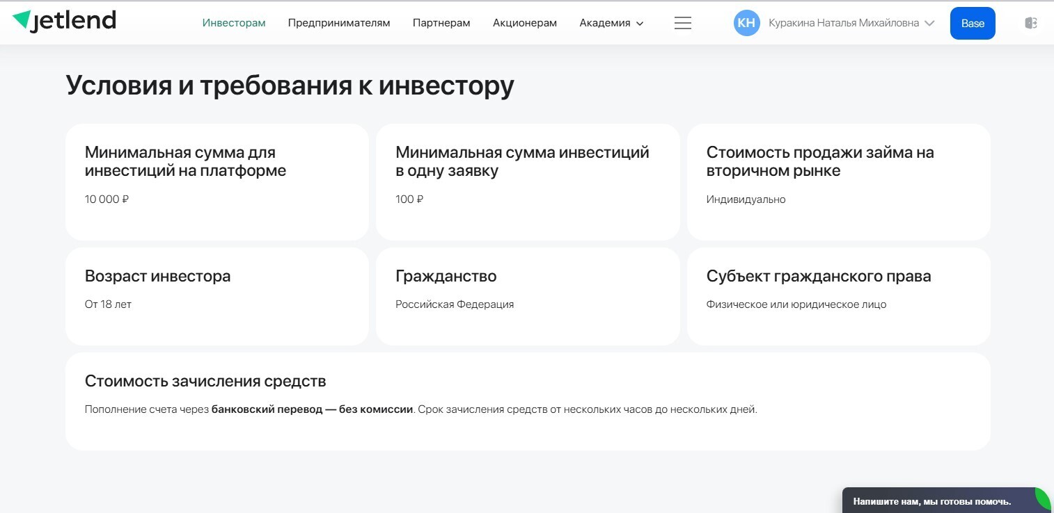Click the 'Гражданство' card

coord(527,296)
